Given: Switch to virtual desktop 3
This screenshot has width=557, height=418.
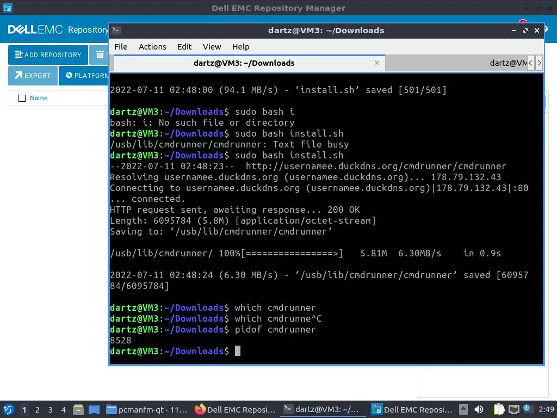Looking at the screenshot, I should click(x=51, y=410).
